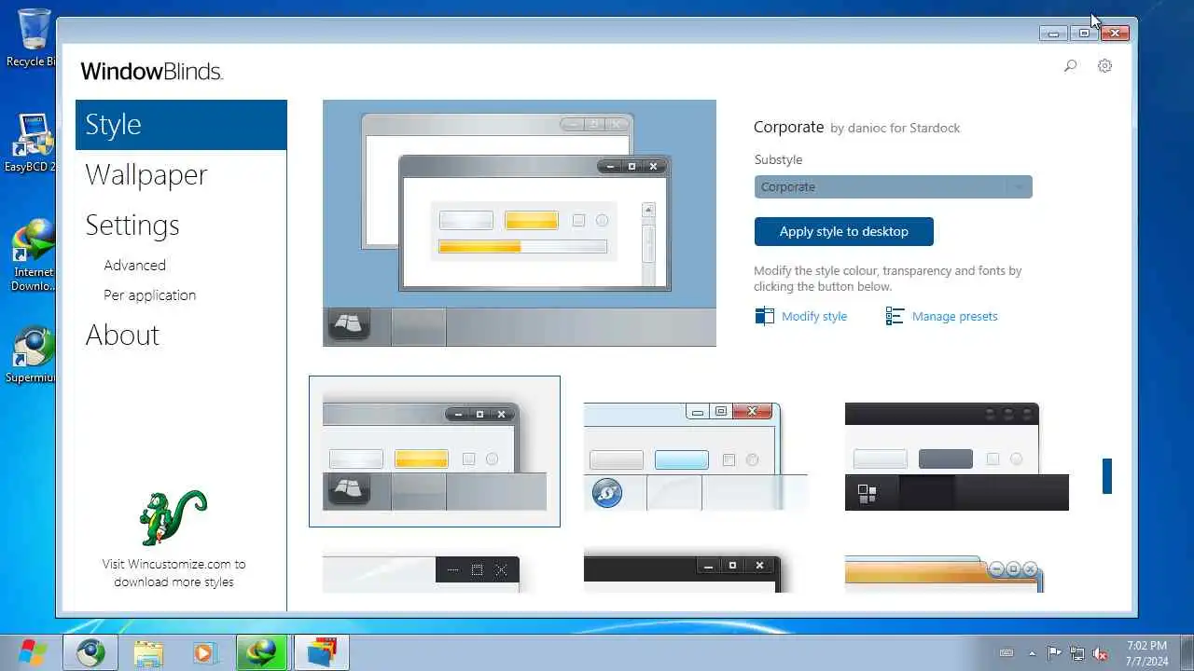Viewport: 1194px width, 671px height.
Task: Click the Modify style icon
Action: click(x=764, y=316)
